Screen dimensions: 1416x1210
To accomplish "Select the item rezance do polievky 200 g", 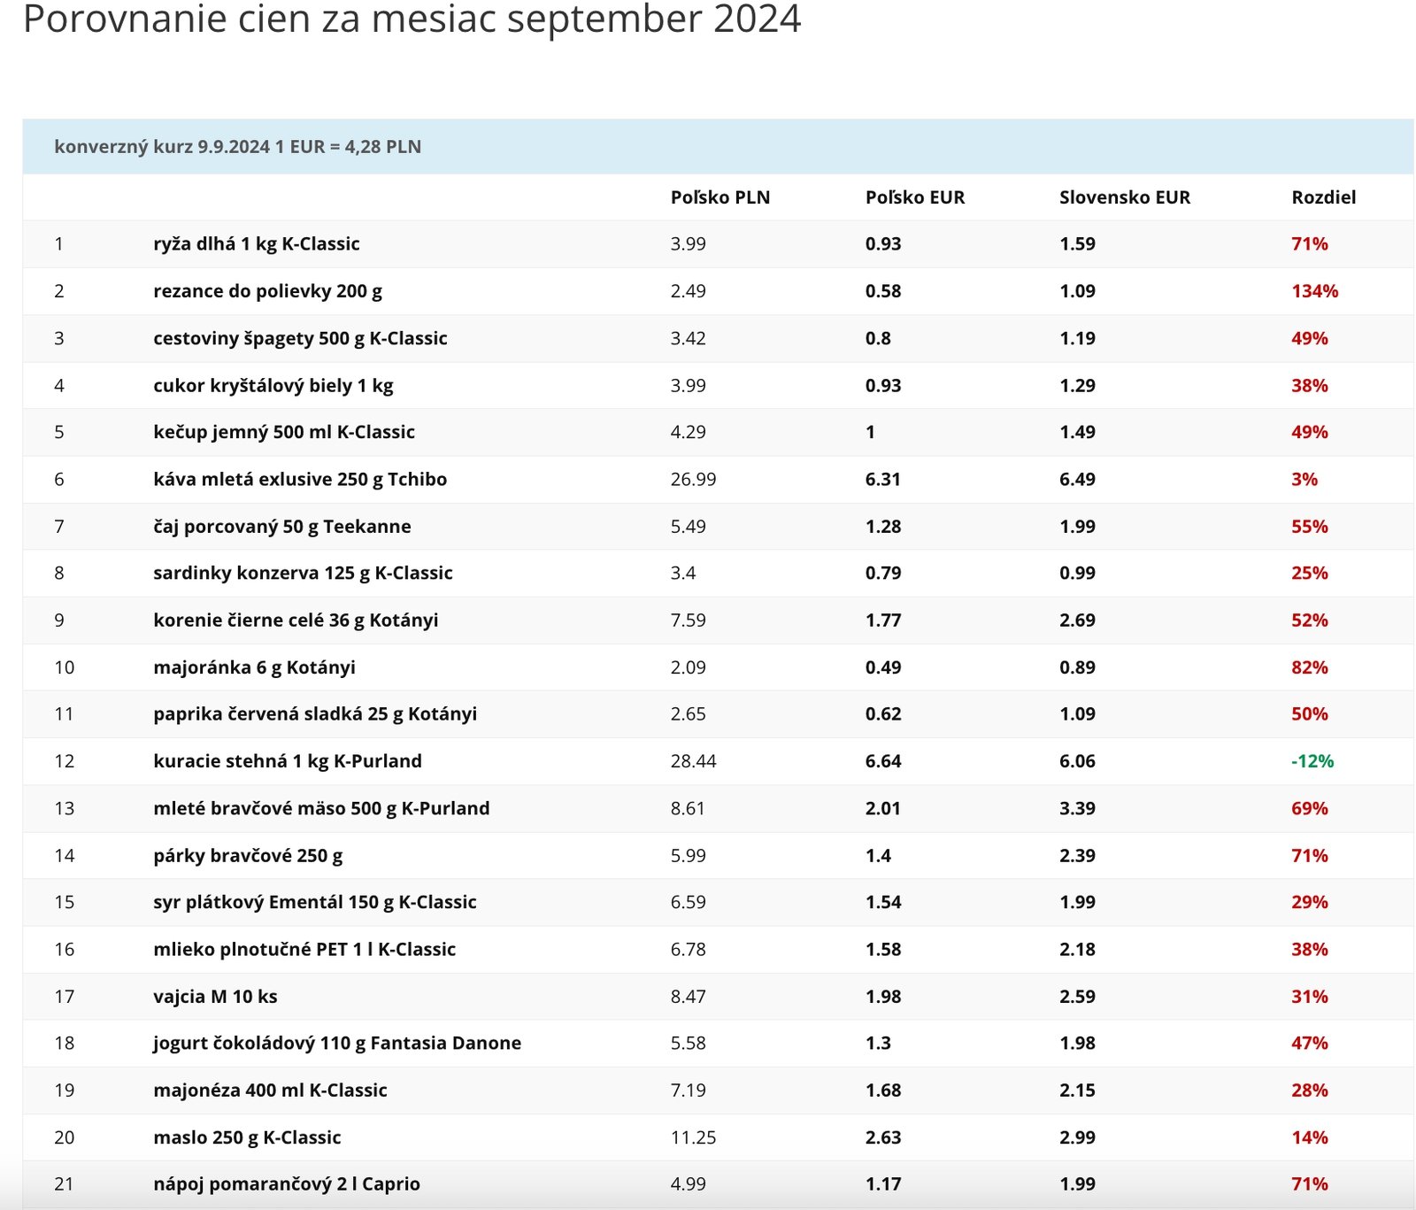I will (x=267, y=291).
